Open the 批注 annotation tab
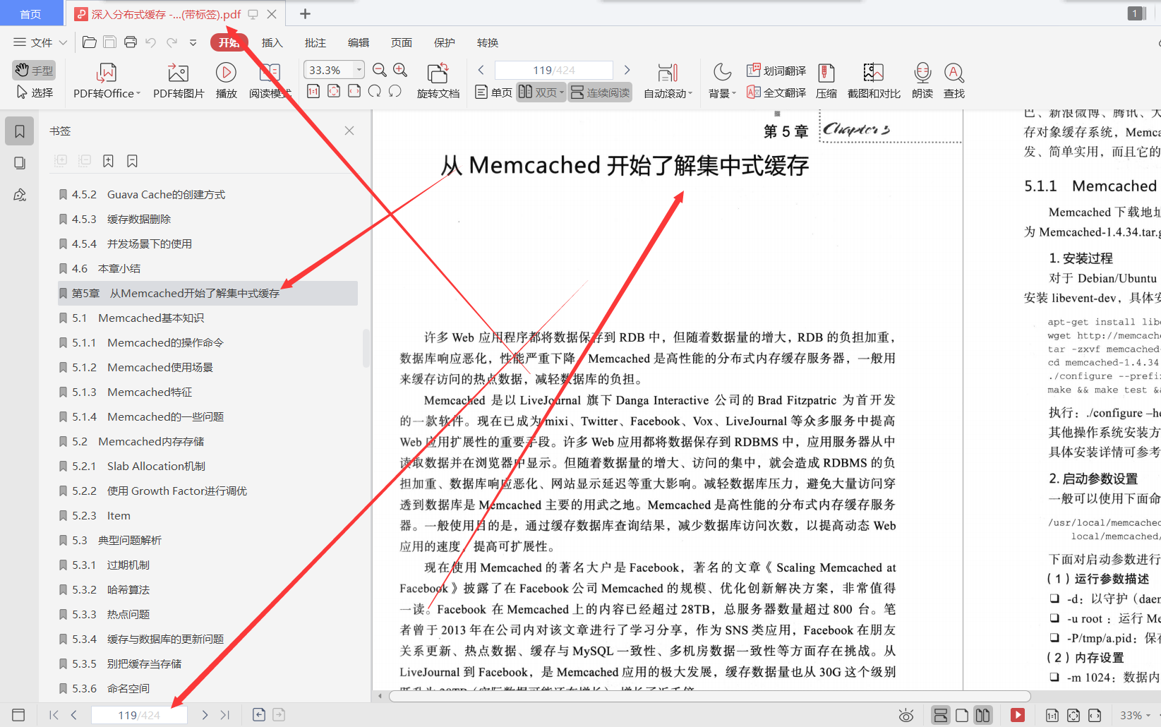The image size is (1161, 727). tap(315, 42)
